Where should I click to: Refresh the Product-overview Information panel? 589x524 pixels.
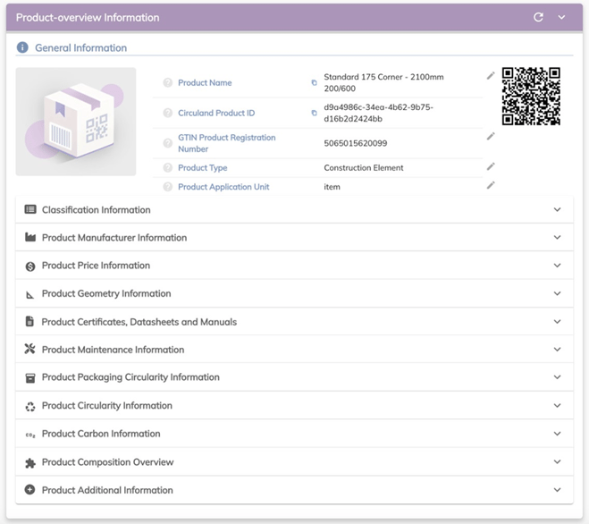point(538,17)
